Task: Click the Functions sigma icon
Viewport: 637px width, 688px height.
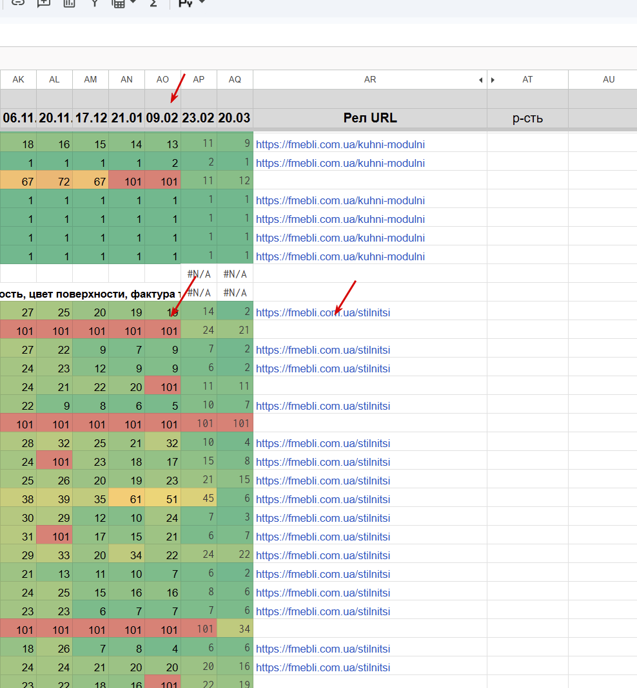Action: [153, 3]
